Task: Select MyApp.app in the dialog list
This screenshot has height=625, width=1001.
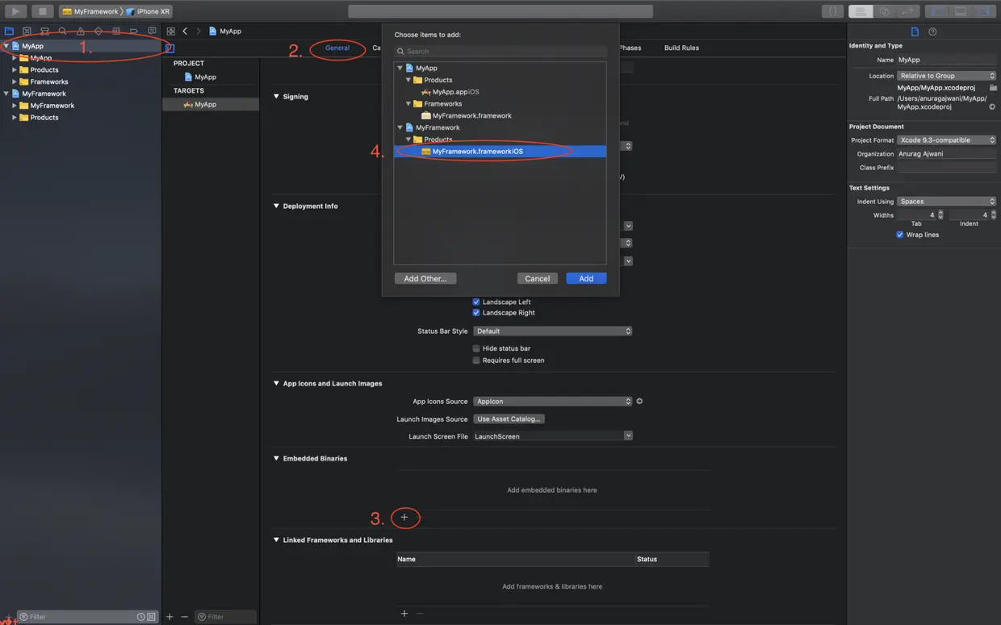Action: pyautogui.click(x=500, y=92)
